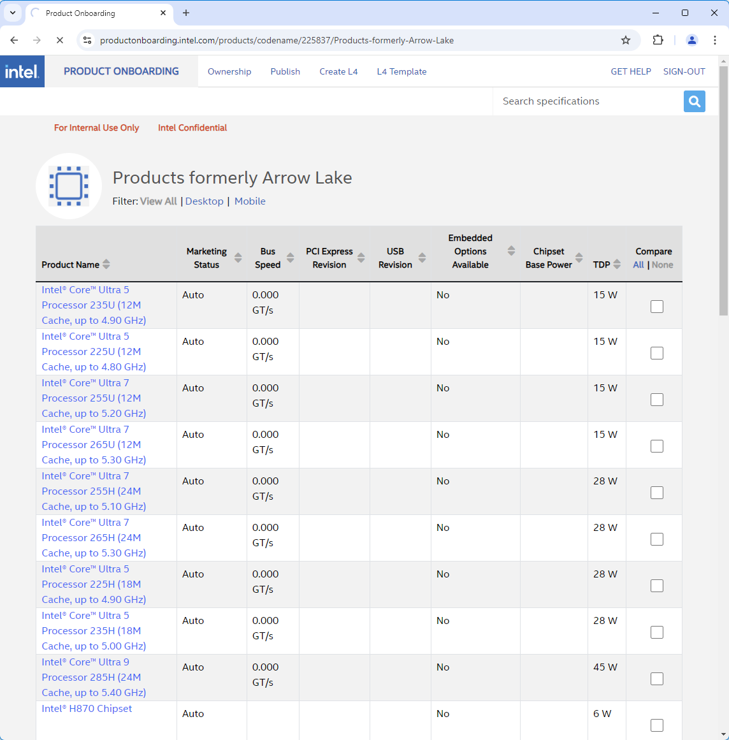Open the Publish menu
This screenshot has height=740, width=729.
285,71
